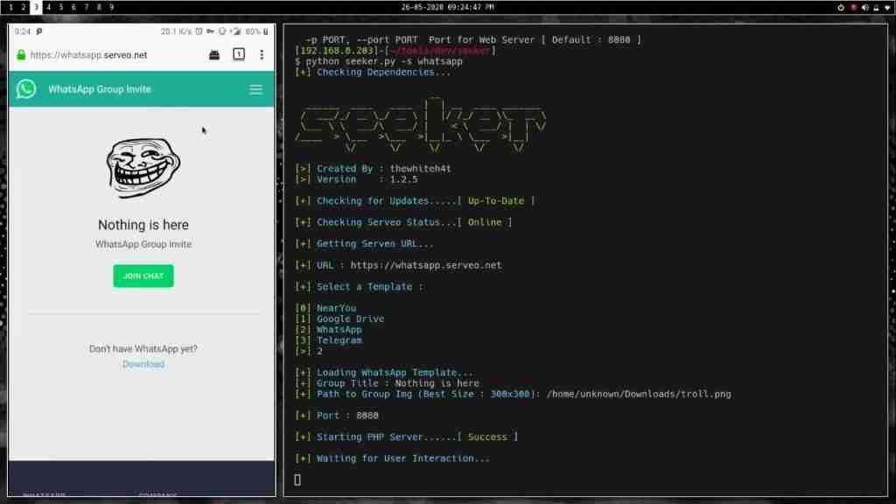This screenshot has width=896, height=504.
Task: Click the WhatsApp logo icon
Action: click(26, 89)
